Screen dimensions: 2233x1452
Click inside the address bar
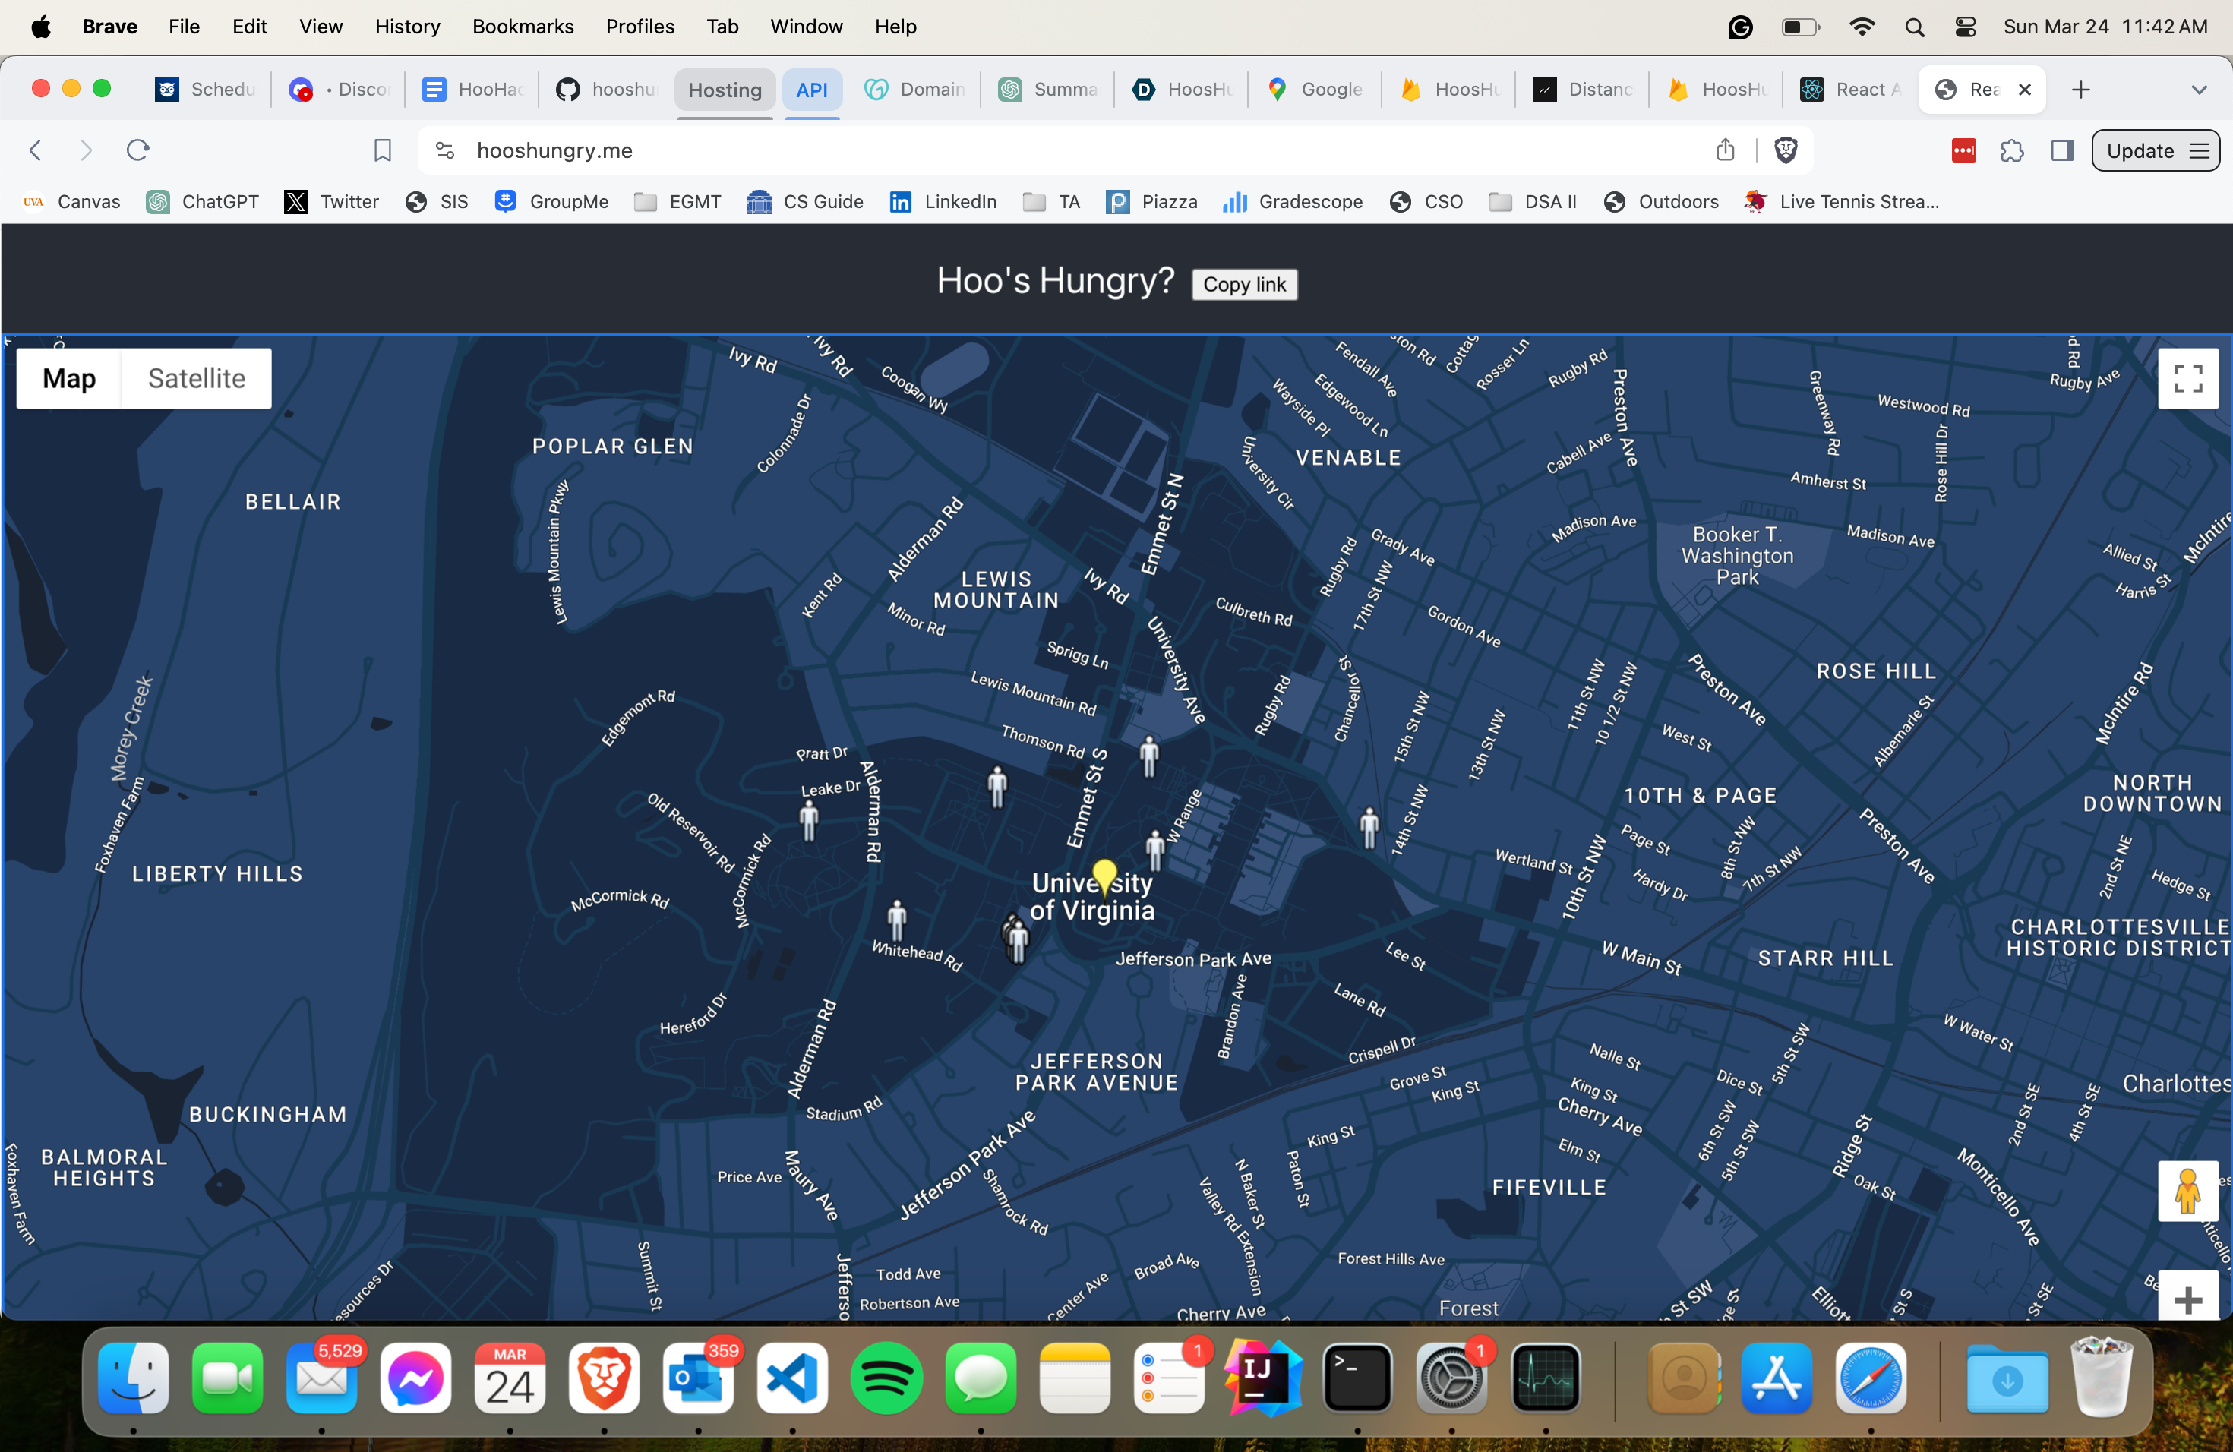coord(845,150)
